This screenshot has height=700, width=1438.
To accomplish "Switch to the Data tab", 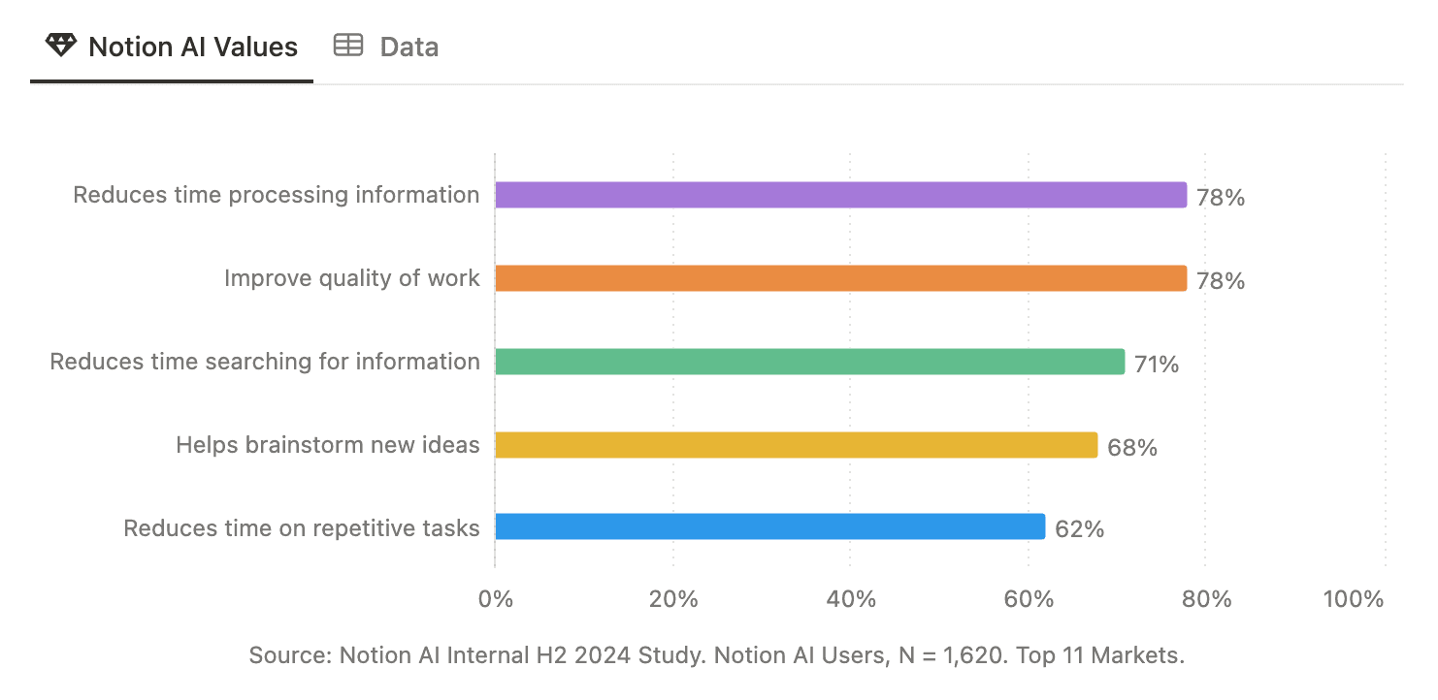I will (x=409, y=46).
